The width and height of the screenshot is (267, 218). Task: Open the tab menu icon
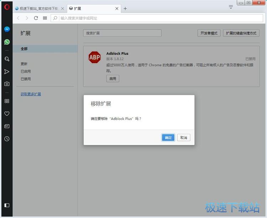(x=231, y=7)
